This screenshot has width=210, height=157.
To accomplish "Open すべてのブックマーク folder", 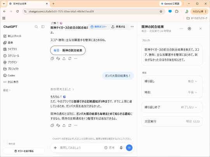I will click(x=197, y=18).
